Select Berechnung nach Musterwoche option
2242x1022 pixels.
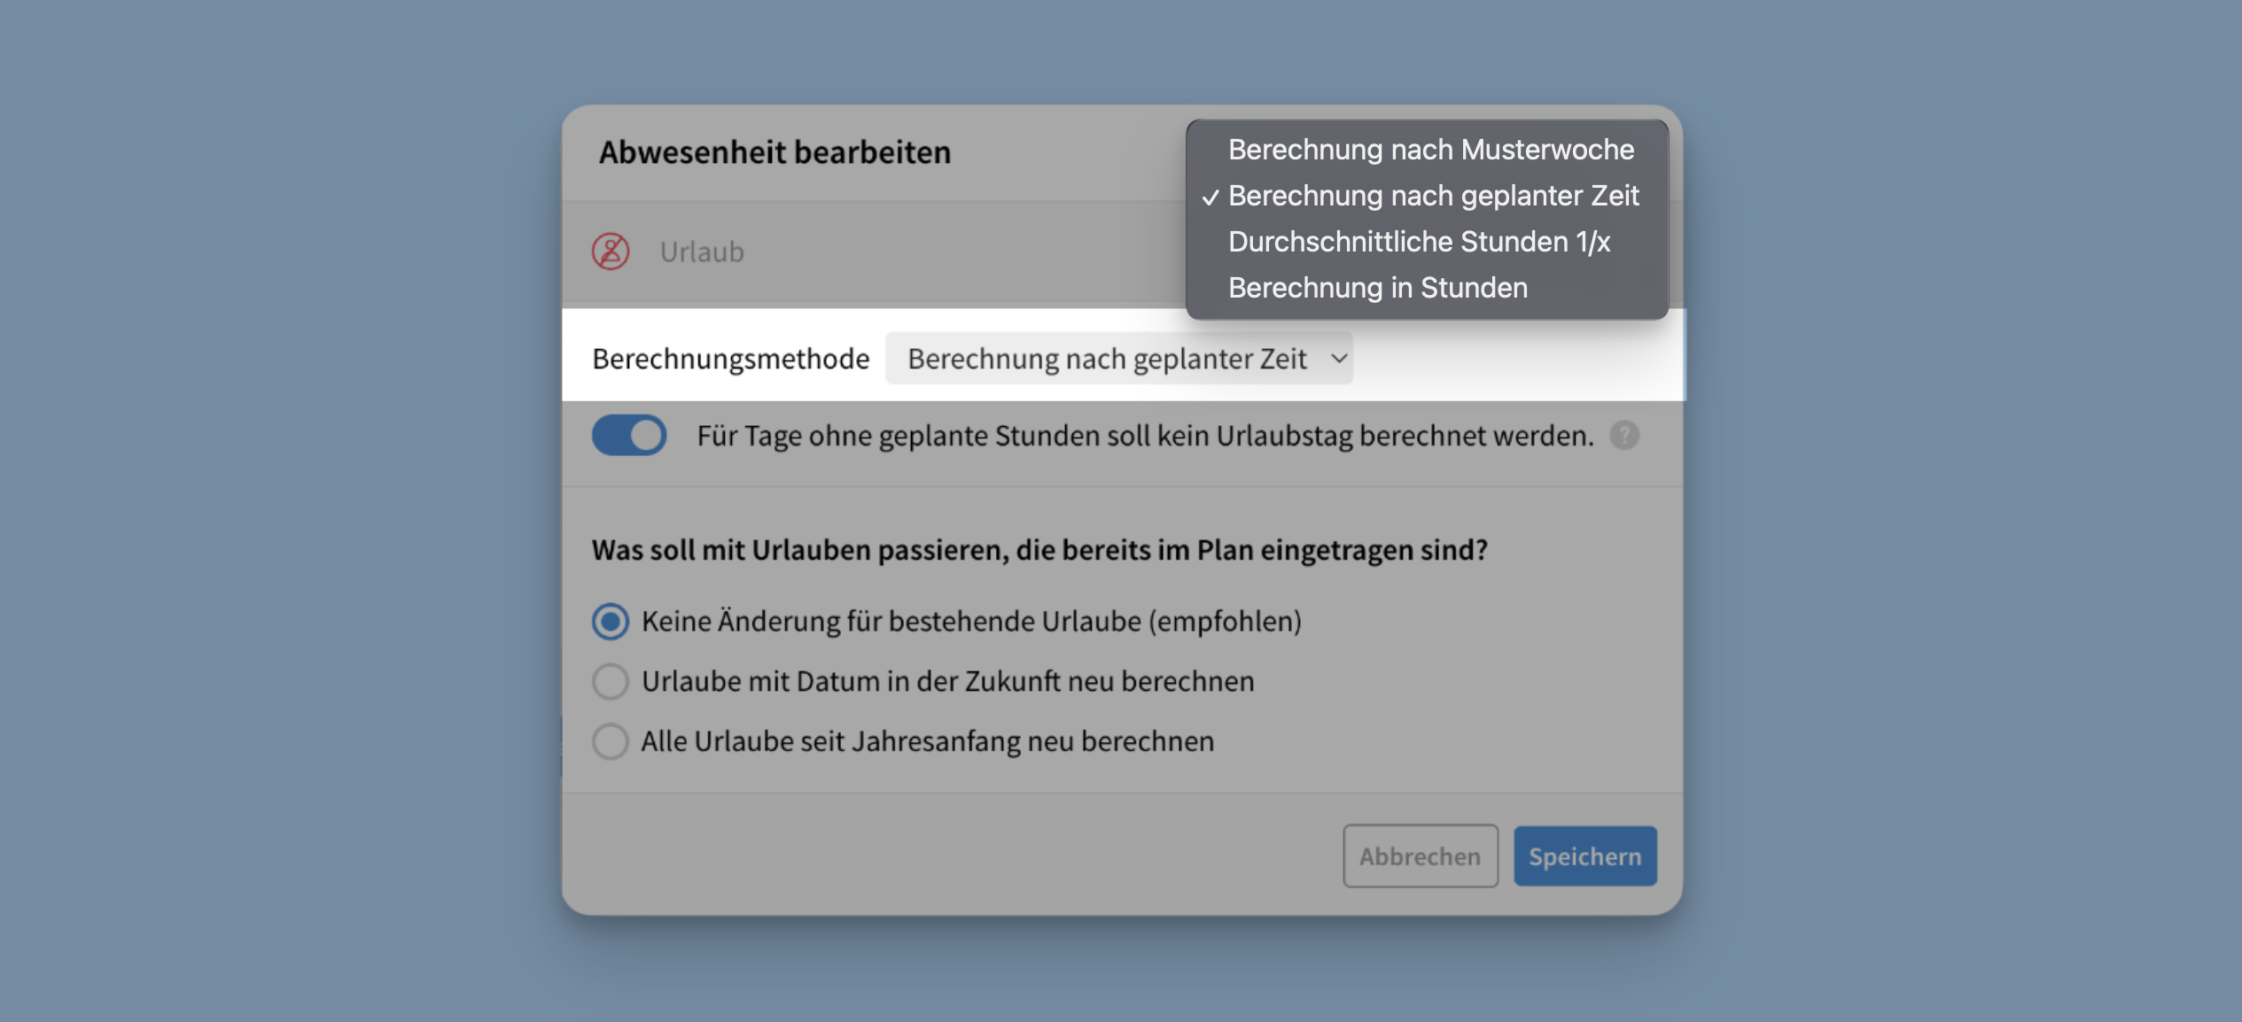tap(1430, 150)
